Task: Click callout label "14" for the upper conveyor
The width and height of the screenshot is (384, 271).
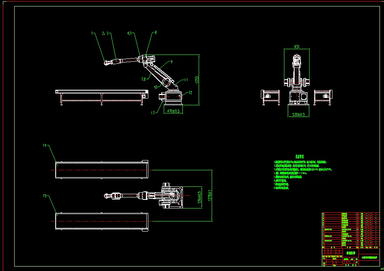Action: [x=45, y=145]
